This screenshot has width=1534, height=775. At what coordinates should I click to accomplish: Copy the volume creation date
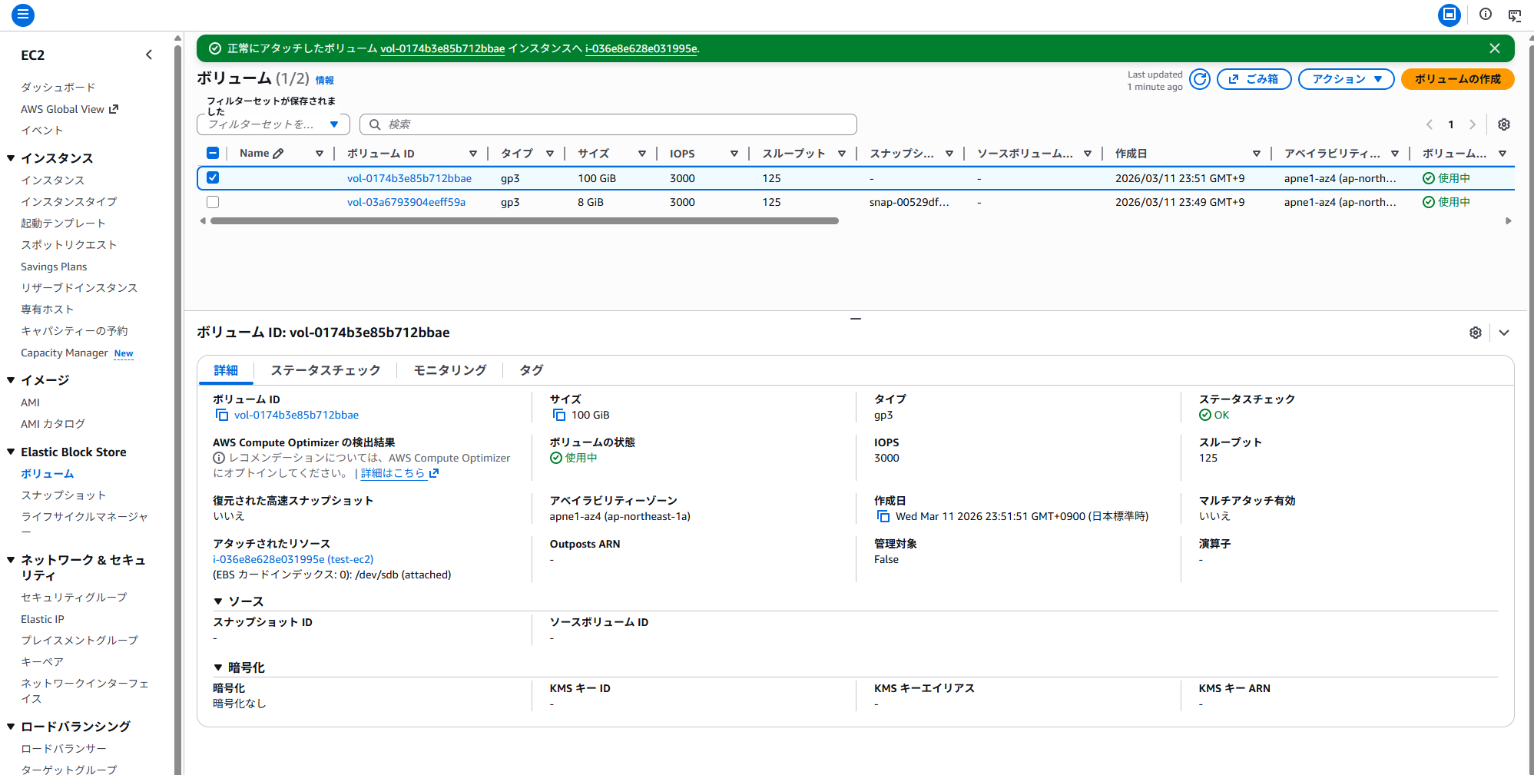click(x=883, y=515)
